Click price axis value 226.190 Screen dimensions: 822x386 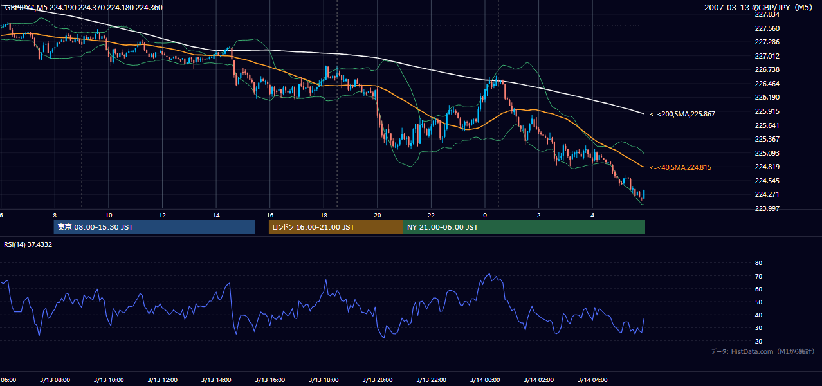767,97
